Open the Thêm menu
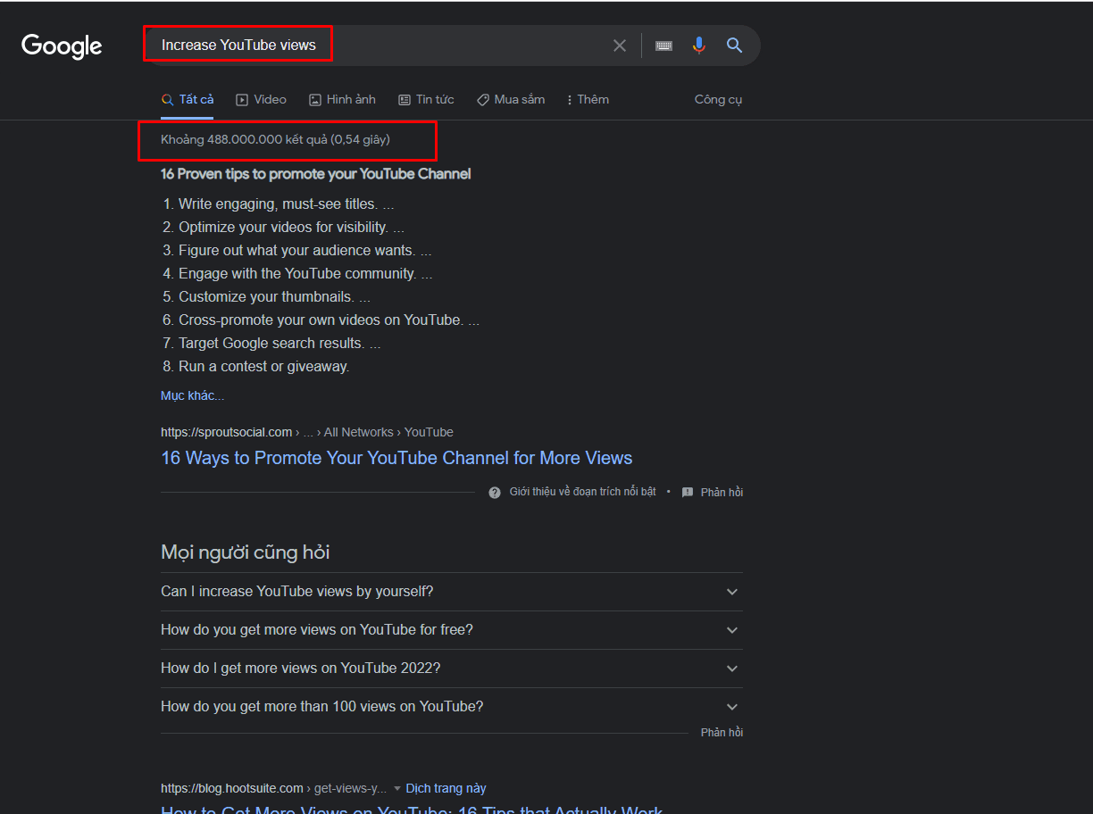1093x814 pixels. 588,99
